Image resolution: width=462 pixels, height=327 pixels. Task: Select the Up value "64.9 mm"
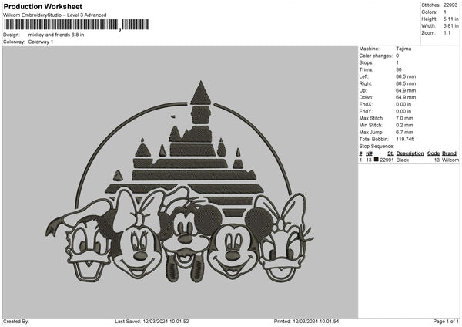(406, 90)
